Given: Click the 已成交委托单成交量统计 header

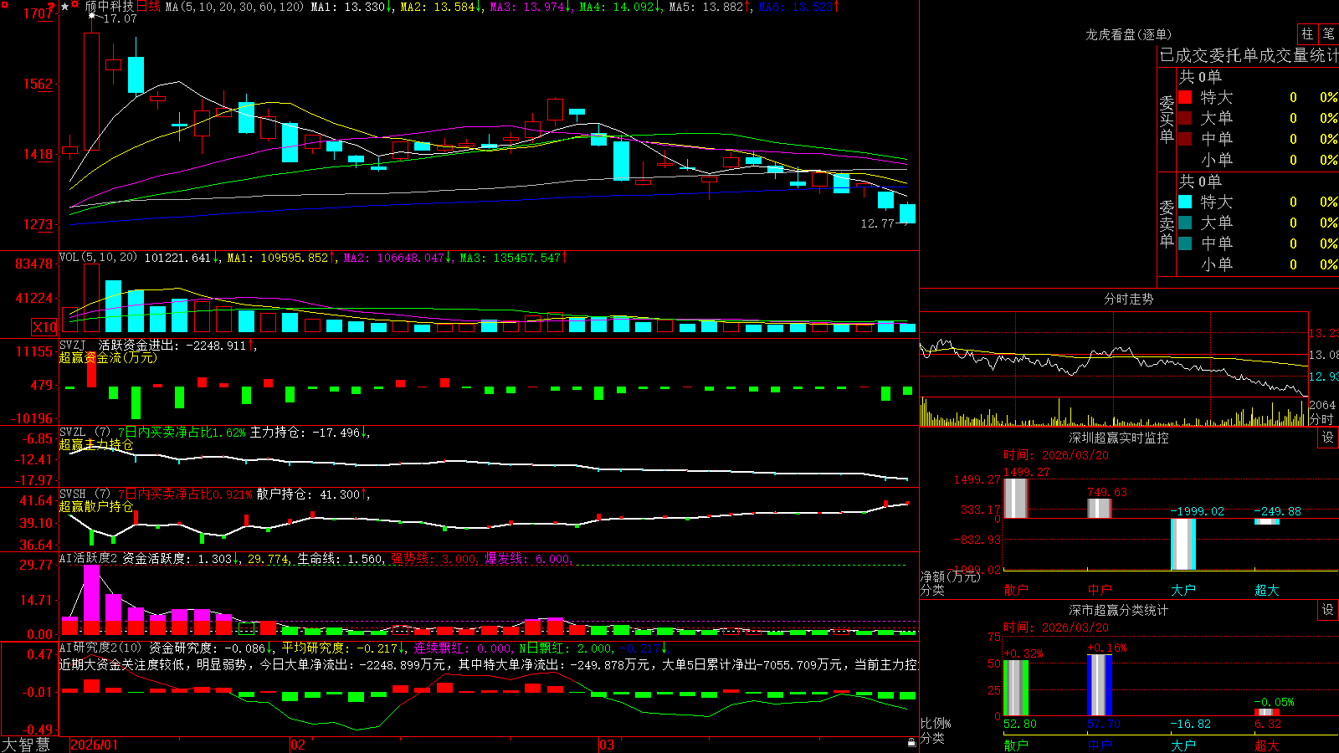Looking at the screenshot, I should [1249, 55].
